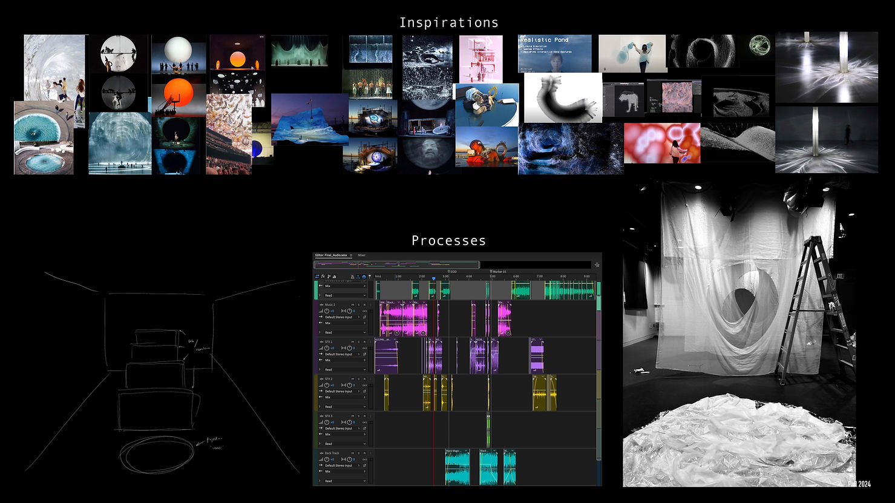Viewport: 895px width, 503px height.
Task: Select the first Black Magic clip on Back Track
Action: [x=457, y=467]
